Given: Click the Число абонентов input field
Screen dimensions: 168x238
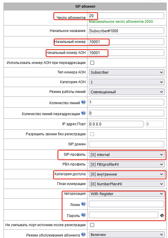Looking at the screenshot, I should [x=127, y=16].
